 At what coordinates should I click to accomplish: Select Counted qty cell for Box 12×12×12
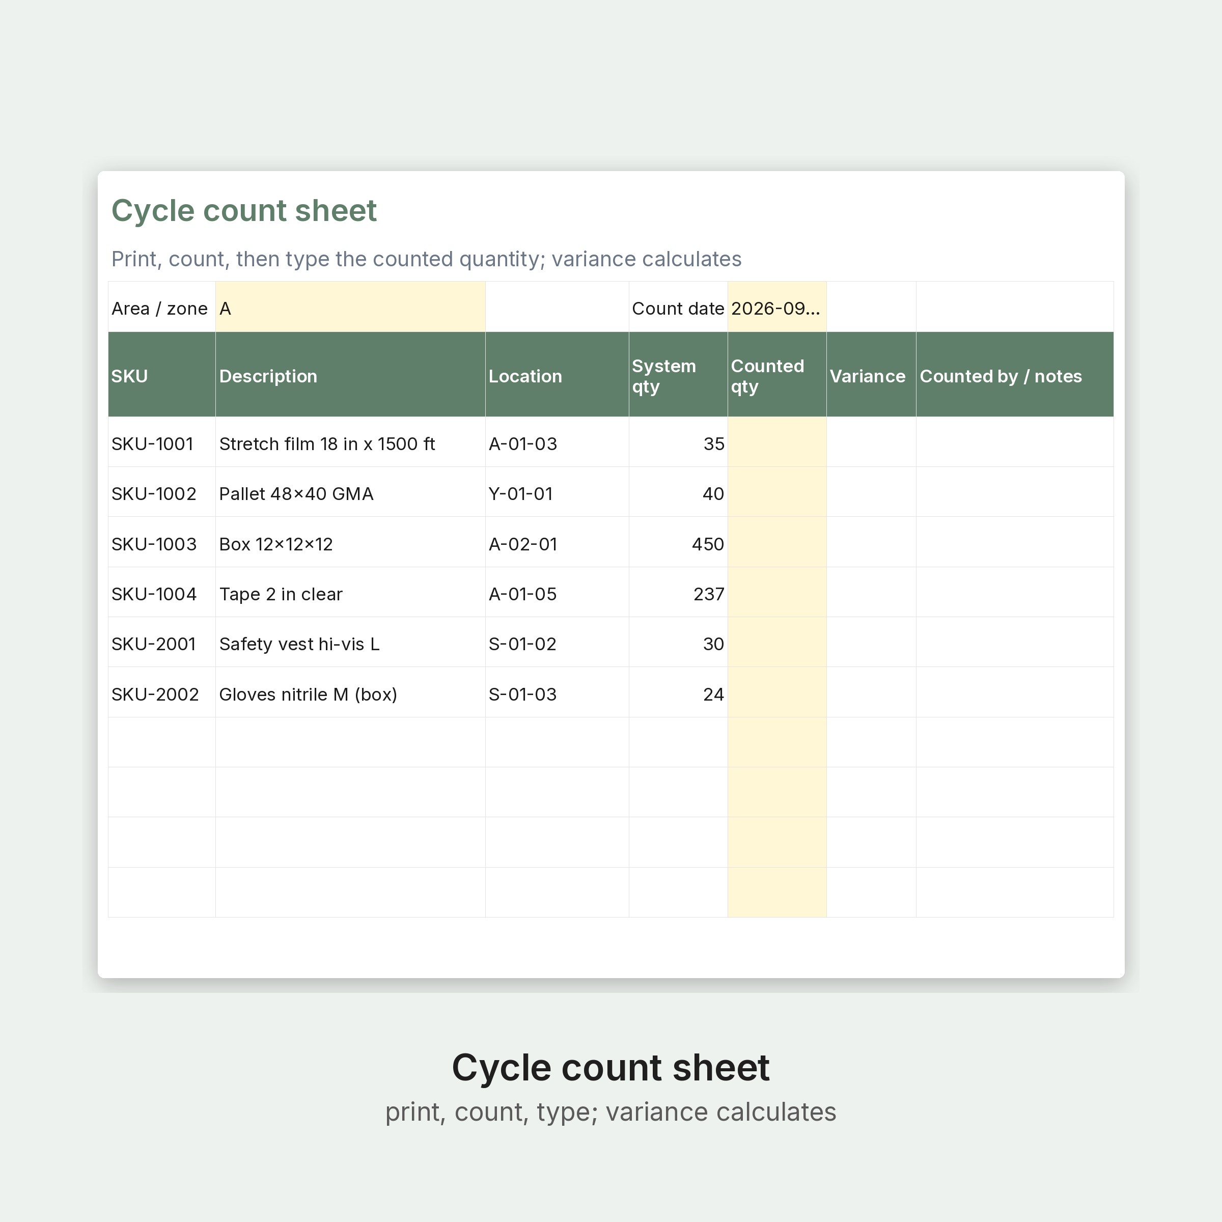click(776, 542)
